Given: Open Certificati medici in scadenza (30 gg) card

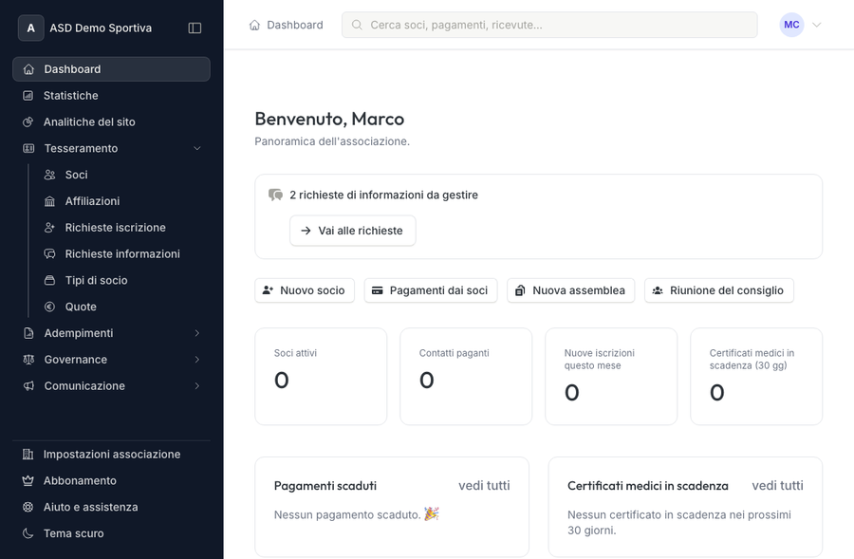Looking at the screenshot, I should click(756, 377).
